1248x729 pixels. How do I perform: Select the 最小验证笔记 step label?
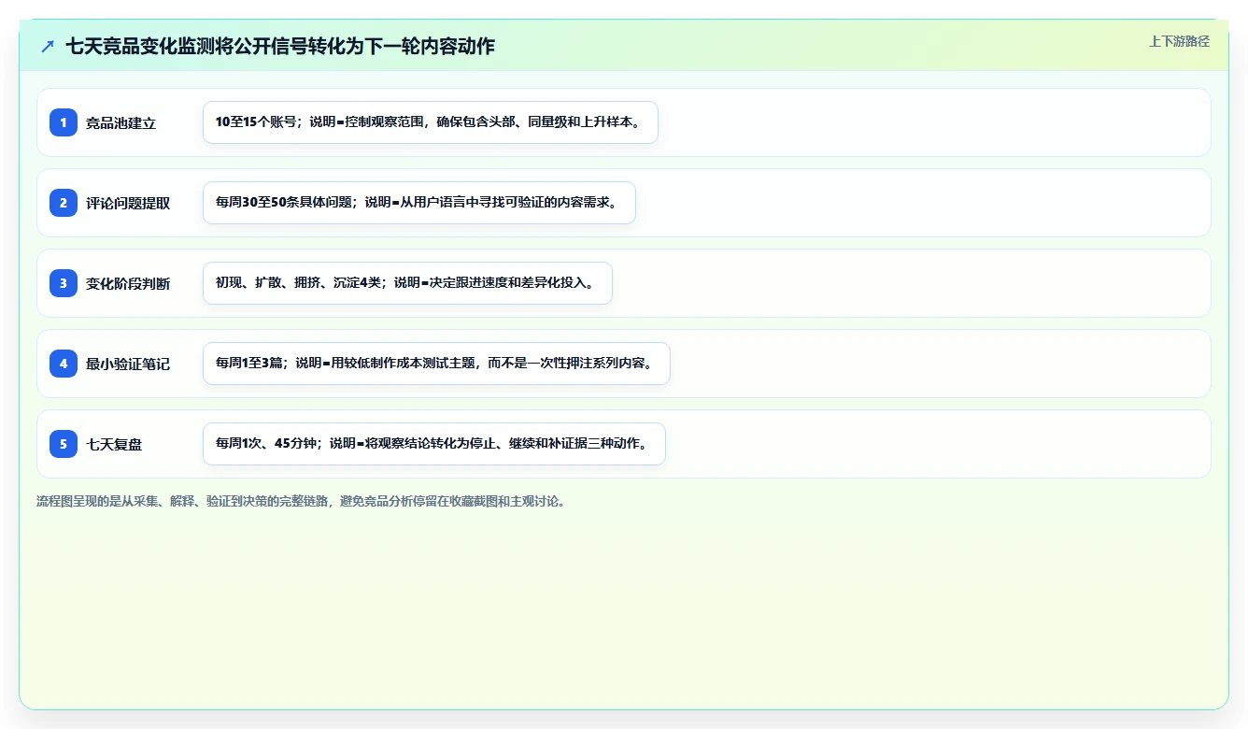(128, 364)
